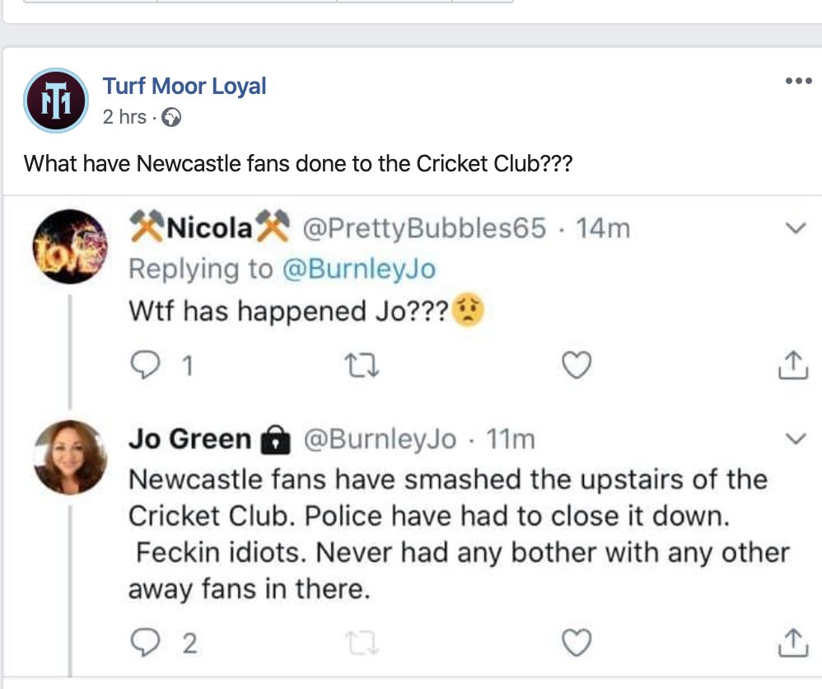822x689 pixels.
Task: Open the @BurnleyJo mention link
Action: (360, 269)
